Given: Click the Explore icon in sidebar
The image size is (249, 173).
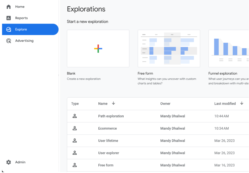Looking at the screenshot, I should tap(9, 30).
